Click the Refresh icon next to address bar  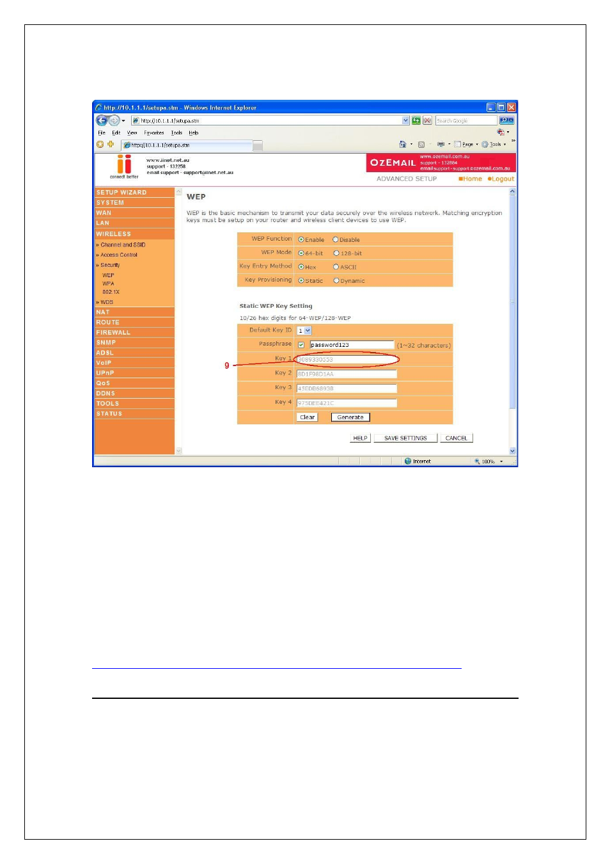416,120
